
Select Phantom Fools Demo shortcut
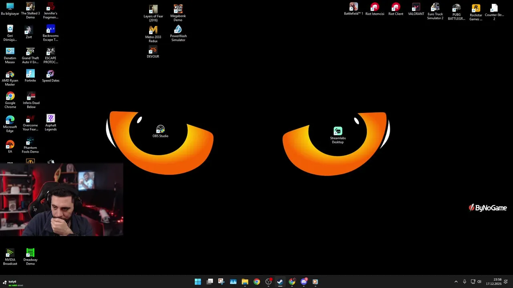(x=30, y=145)
